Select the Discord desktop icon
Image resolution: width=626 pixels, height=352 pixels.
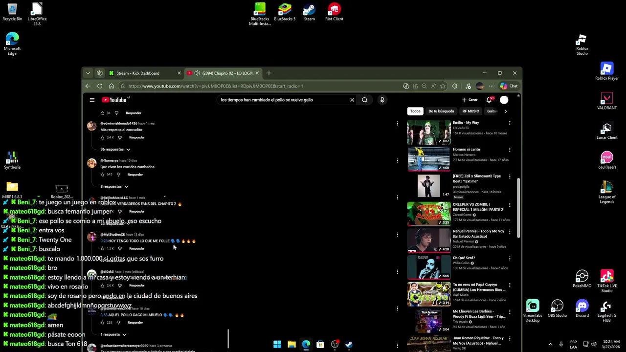pyautogui.click(x=582, y=308)
